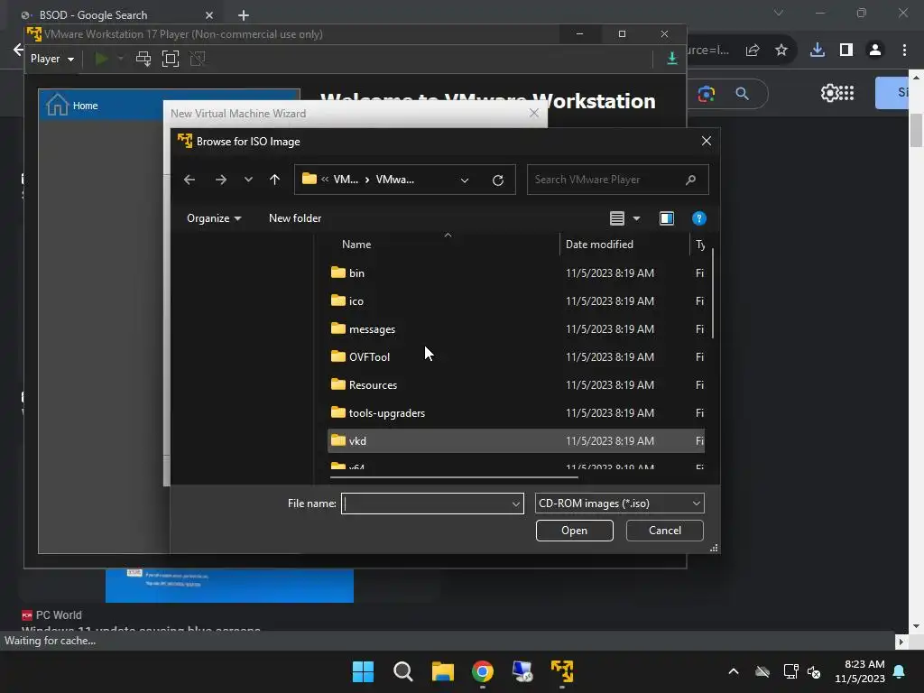The image size is (924, 693).
Task: Go forward in ISO browse dialog
Action: [221, 180]
